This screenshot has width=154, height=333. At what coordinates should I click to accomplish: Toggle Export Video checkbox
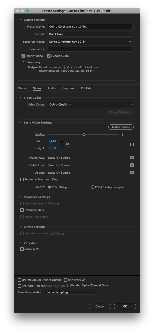[23, 56]
